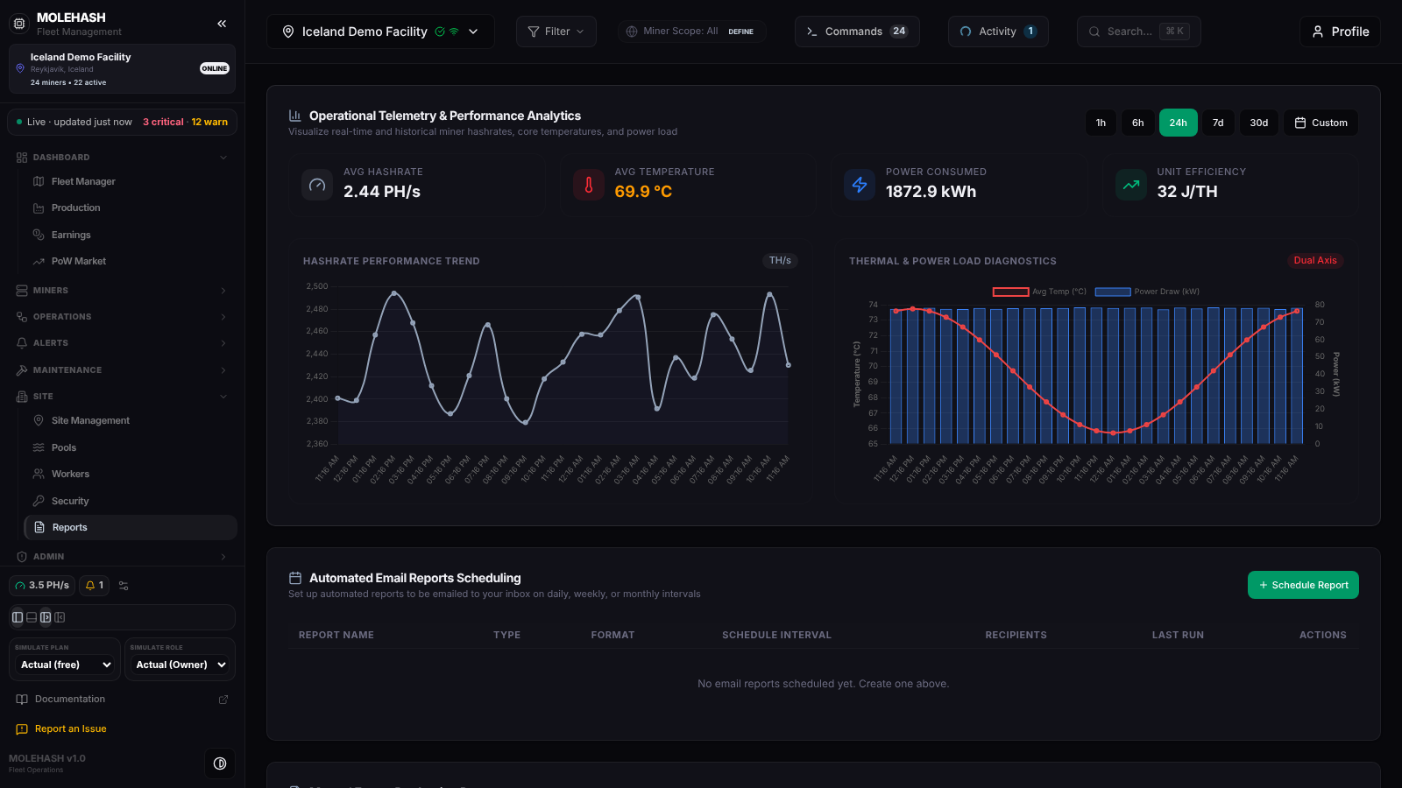The width and height of the screenshot is (1402, 788).
Task: Click the lightning bolt Power Consumed icon
Action: click(860, 185)
